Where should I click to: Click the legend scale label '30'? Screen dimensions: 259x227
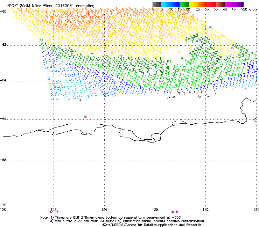[206, 9]
